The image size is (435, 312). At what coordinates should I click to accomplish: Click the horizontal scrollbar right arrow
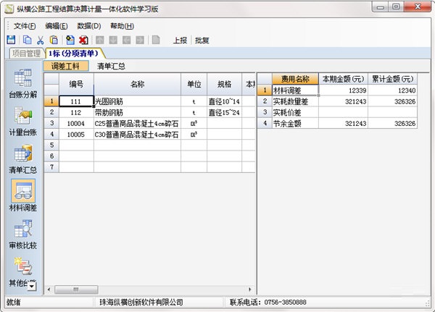[249, 290]
